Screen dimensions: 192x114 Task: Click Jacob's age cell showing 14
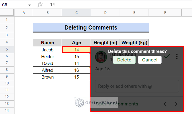click(77, 50)
